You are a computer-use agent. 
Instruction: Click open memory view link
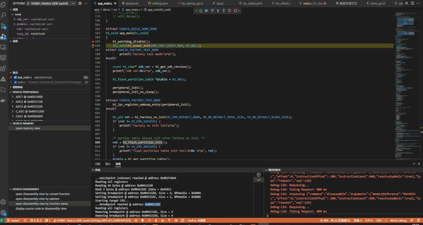point(28,128)
